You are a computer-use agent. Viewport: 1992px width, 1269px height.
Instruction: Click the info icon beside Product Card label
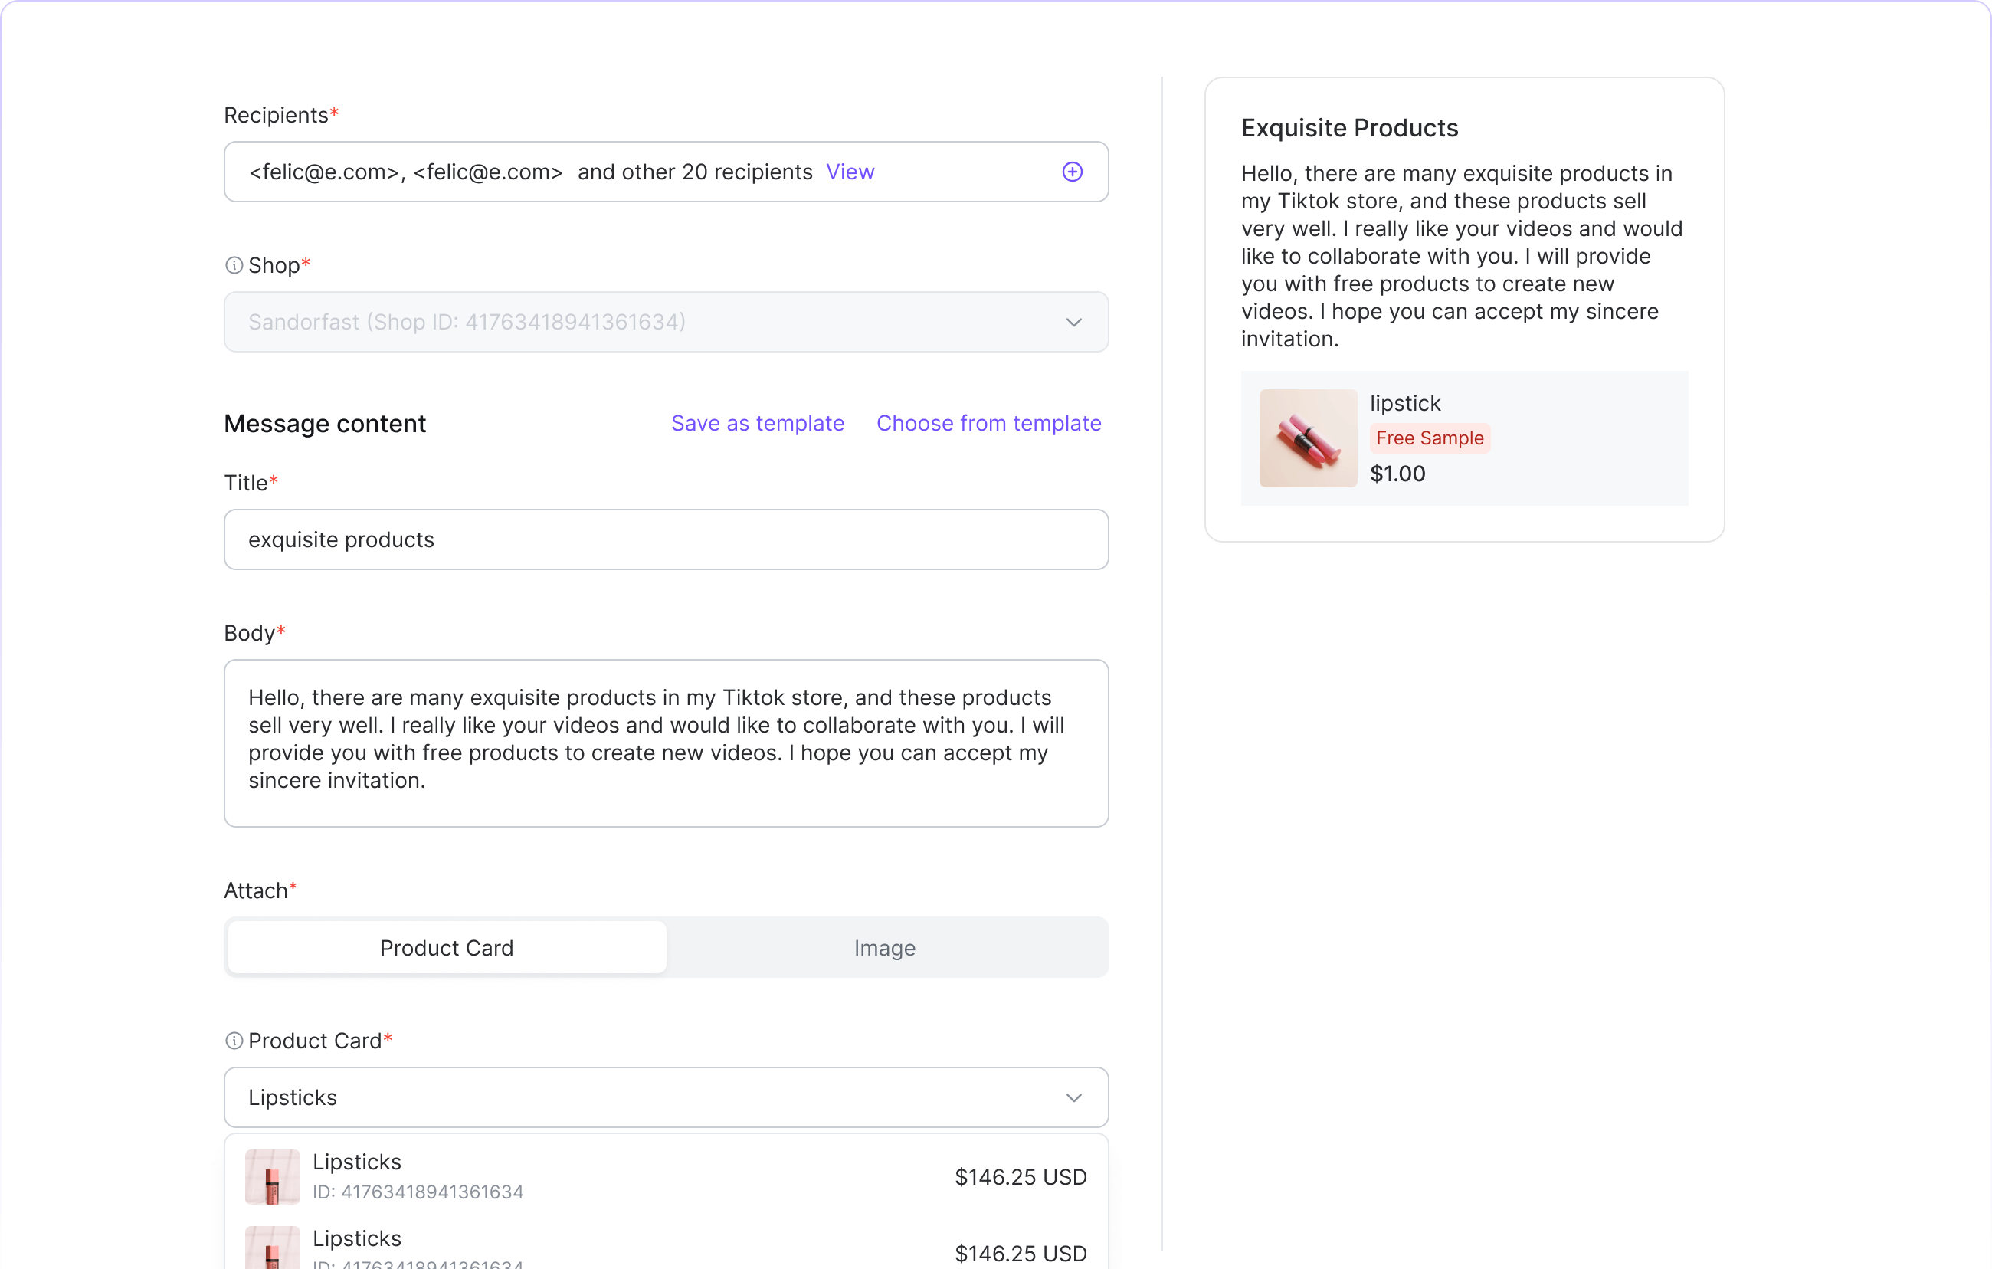234,1040
